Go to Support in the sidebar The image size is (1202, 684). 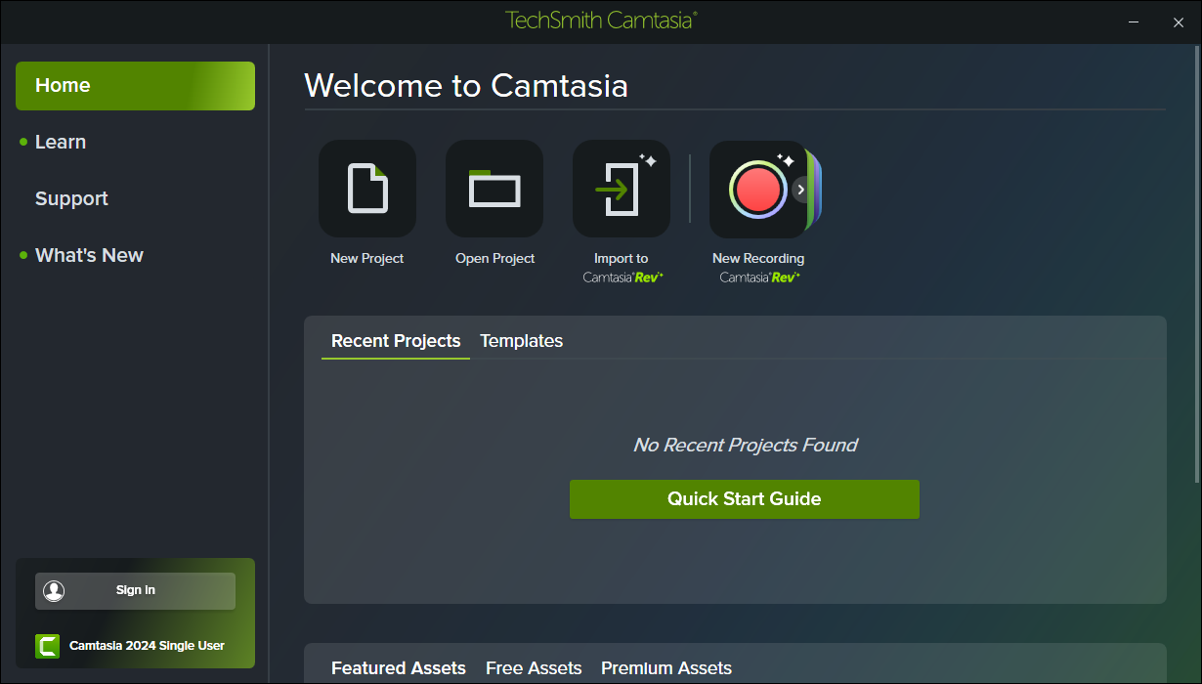71,199
